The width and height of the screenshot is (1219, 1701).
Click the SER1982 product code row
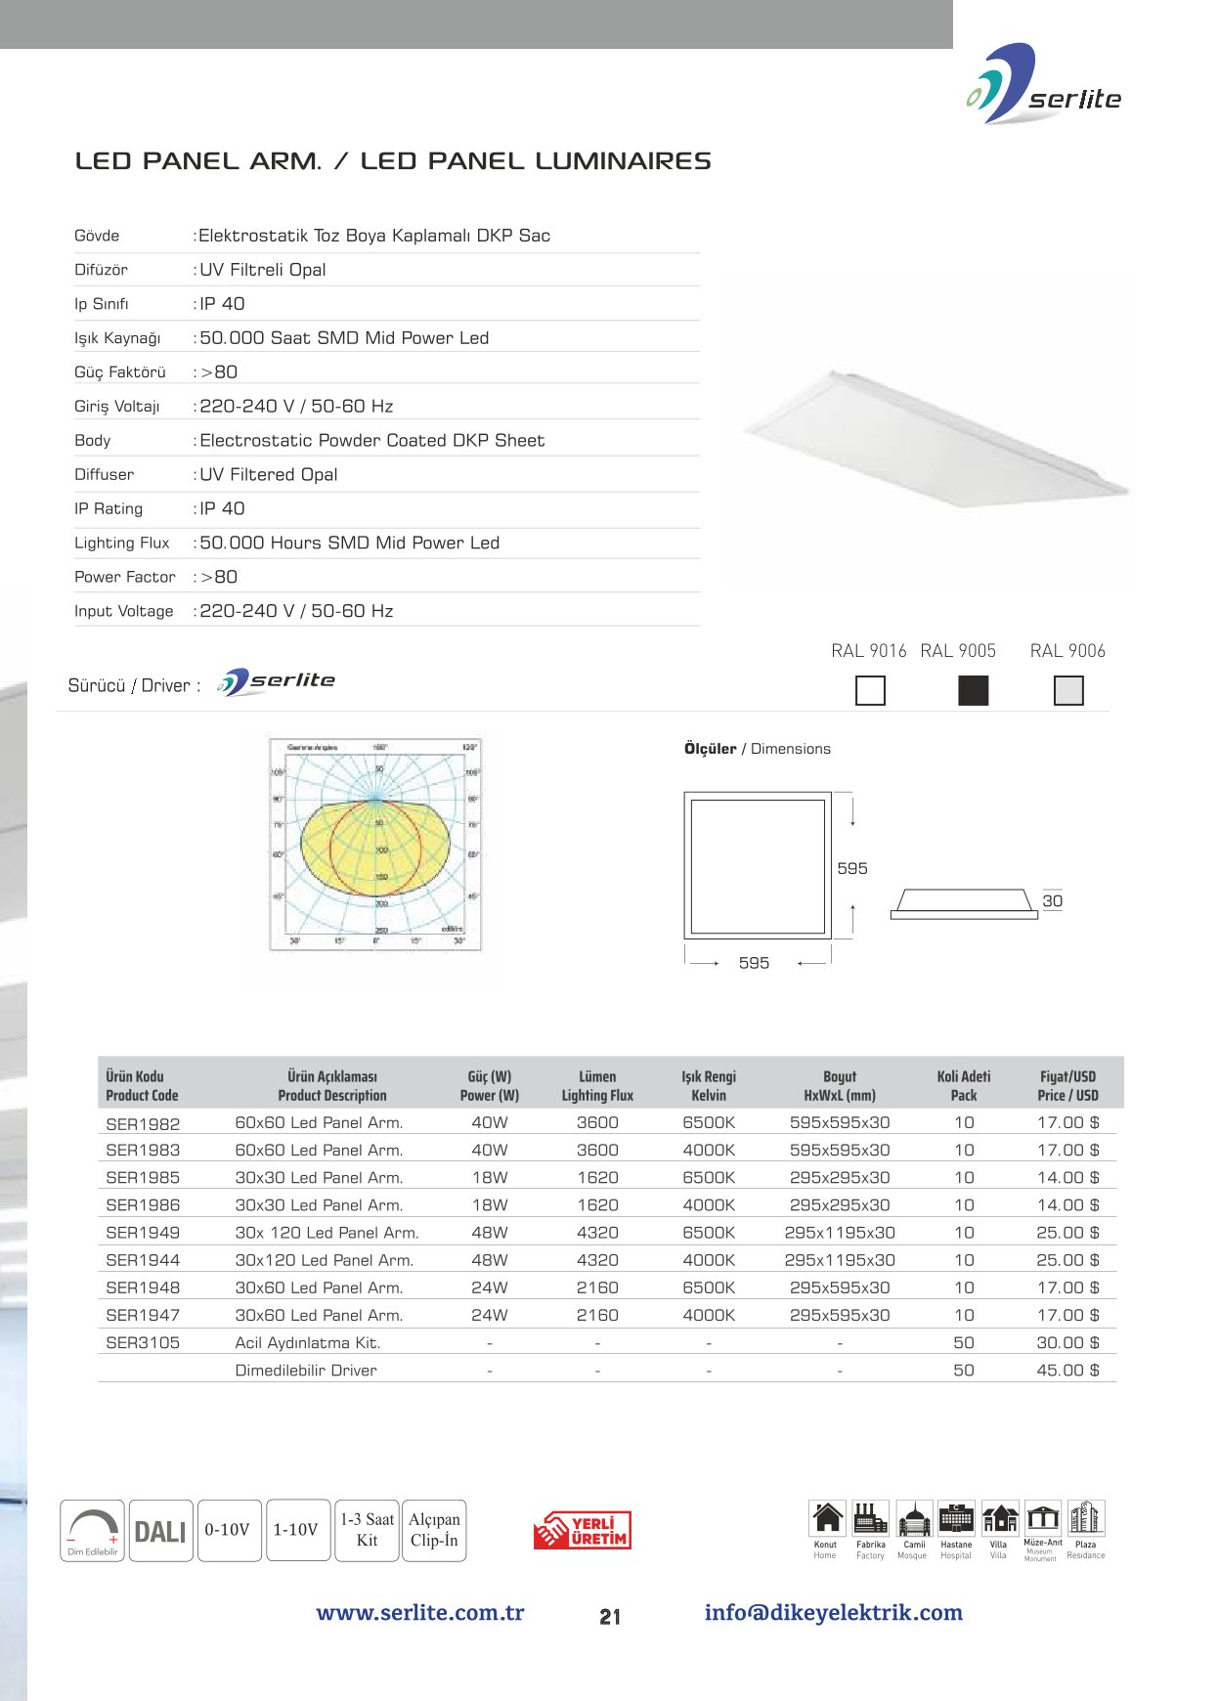tap(143, 1123)
